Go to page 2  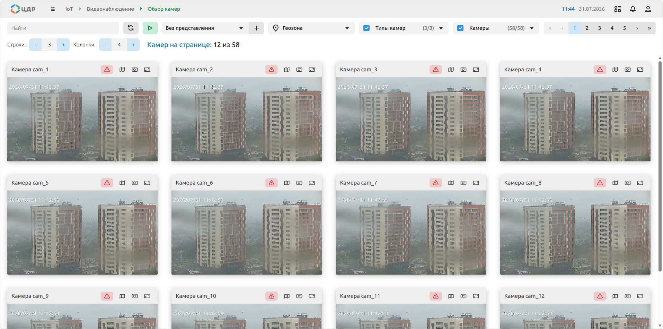[x=587, y=28]
